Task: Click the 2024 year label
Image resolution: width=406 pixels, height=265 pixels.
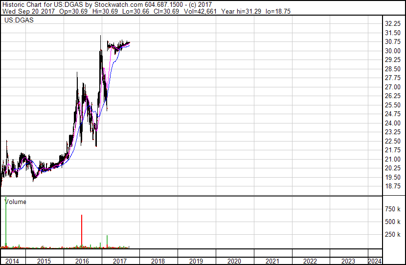Action: (375, 261)
